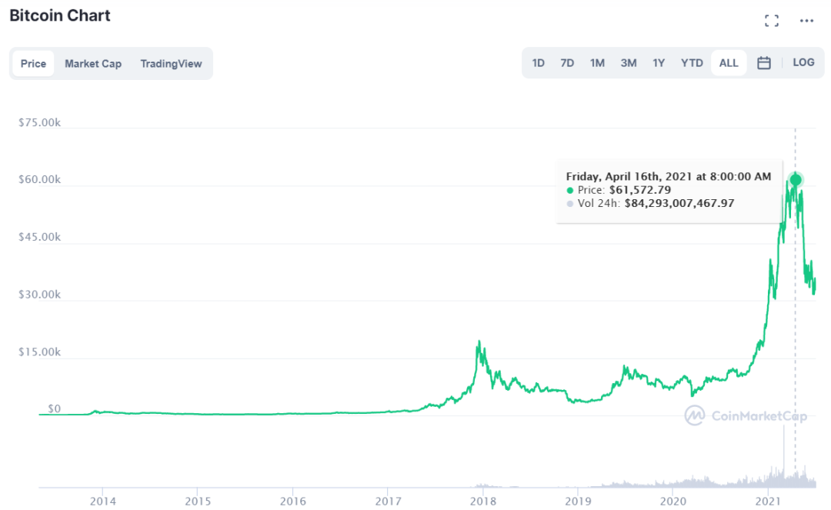Toggle the LOG scale option
This screenshot has width=831, height=510.
tap(803, 62)
